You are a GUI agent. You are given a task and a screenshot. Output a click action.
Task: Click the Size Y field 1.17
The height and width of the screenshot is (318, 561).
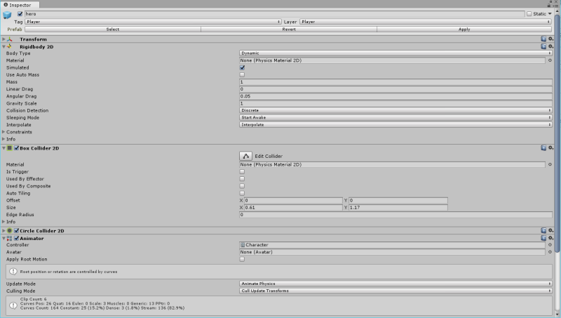[x=398, y=208]
